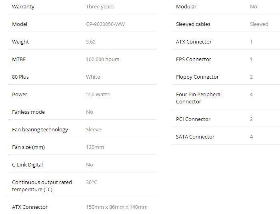Click the EPS Connector label
280x214 pixels.
click(x=193, y=59)
